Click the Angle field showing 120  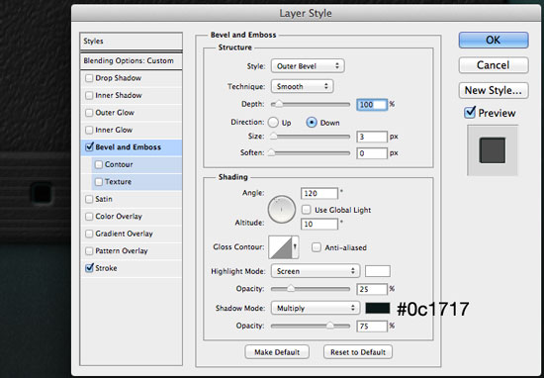click(x=319, y=193)
